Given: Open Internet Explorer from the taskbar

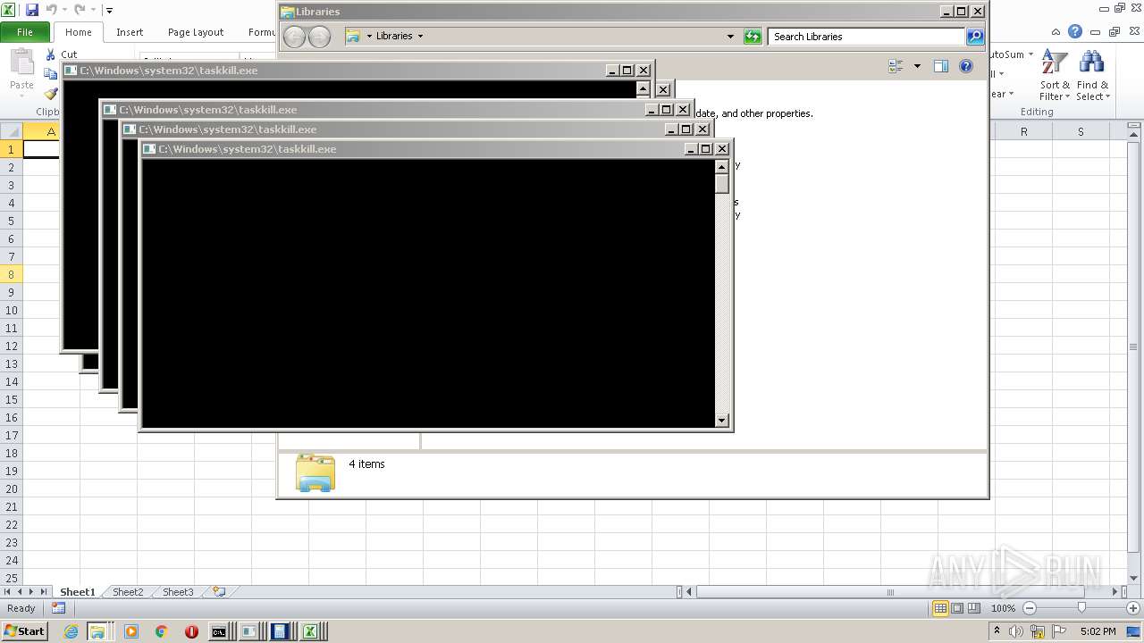Looking at the screenshot, I should click(71, 631).
